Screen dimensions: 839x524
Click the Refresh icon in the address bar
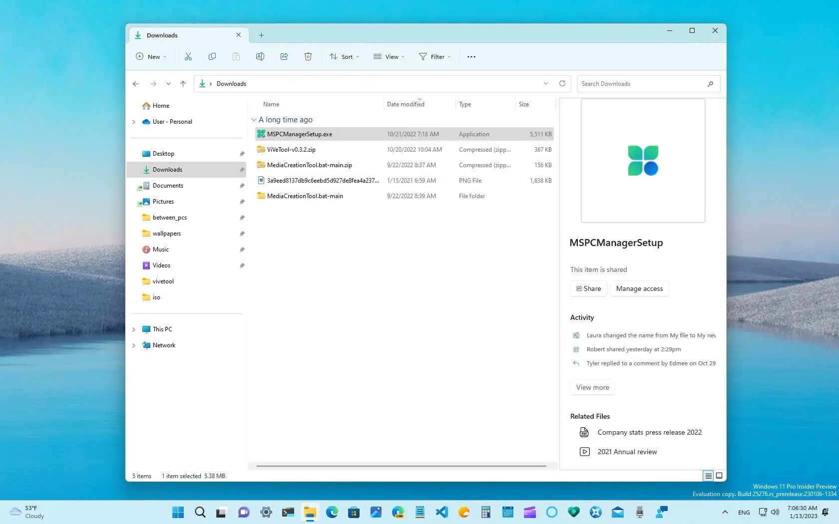(x=562, y=83)
